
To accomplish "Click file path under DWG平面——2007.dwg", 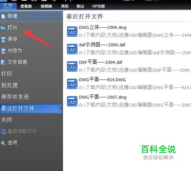I will pyautogui.click(x=135, y=105).
